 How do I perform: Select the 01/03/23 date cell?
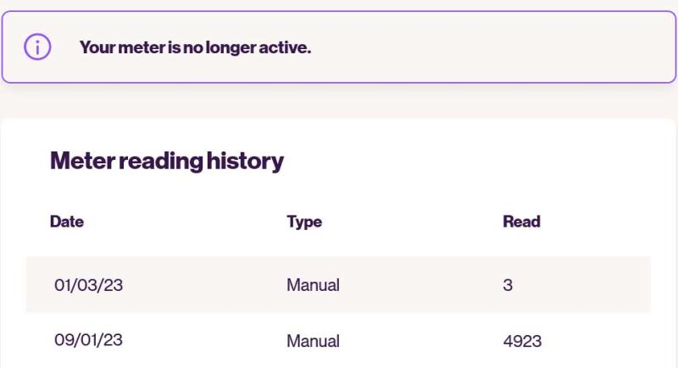89,285
